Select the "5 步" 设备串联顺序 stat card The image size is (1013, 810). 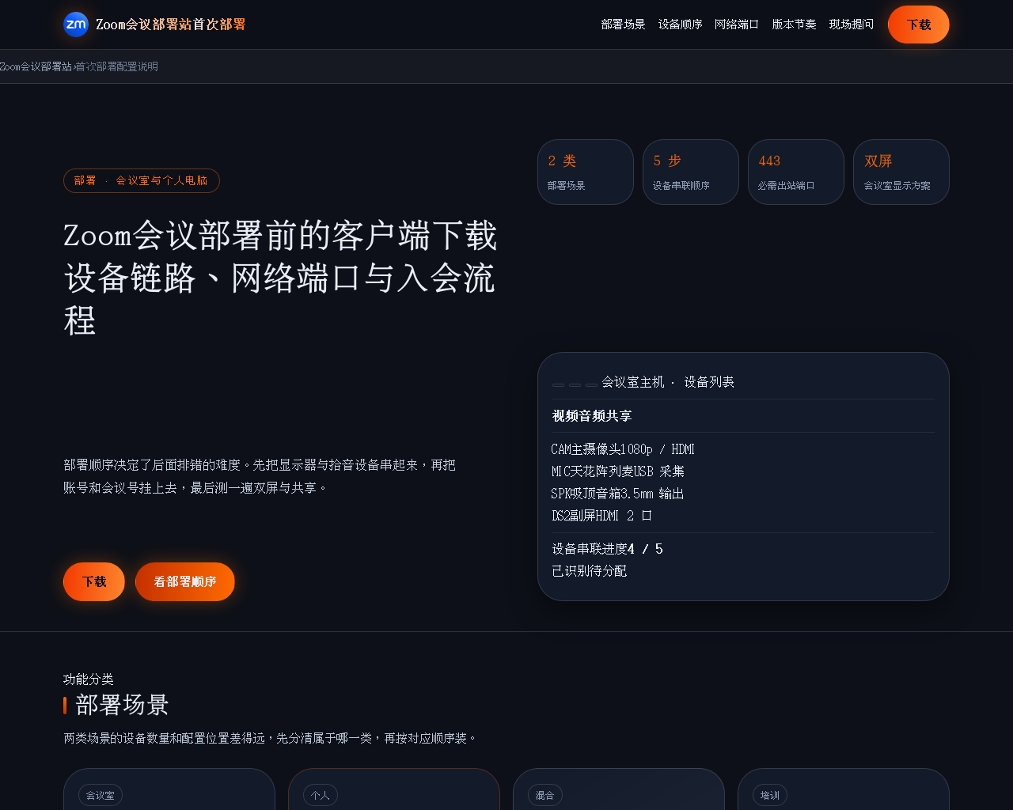click(x=691, y=172)
